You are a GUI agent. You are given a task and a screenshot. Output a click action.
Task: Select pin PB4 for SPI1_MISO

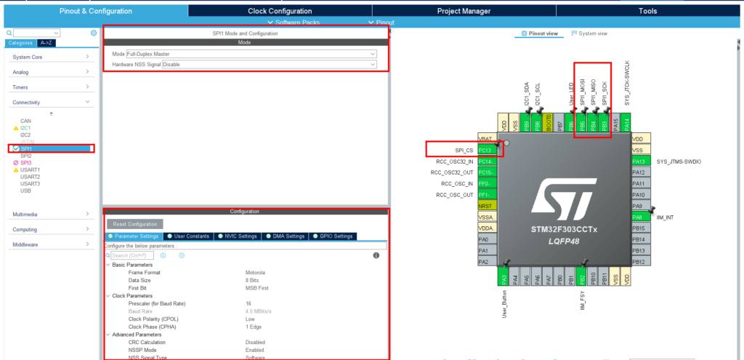593,123
